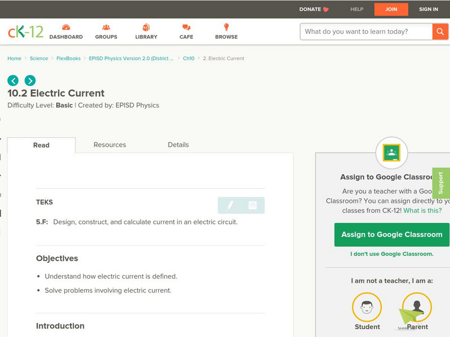Switch to the Resources tab
Image resolution: width=450 pixels, height=337 pixels.
(109, 144)
